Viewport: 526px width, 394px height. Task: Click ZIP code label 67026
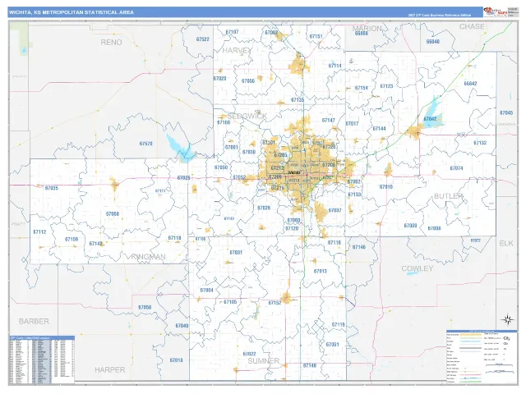[264, 208]
